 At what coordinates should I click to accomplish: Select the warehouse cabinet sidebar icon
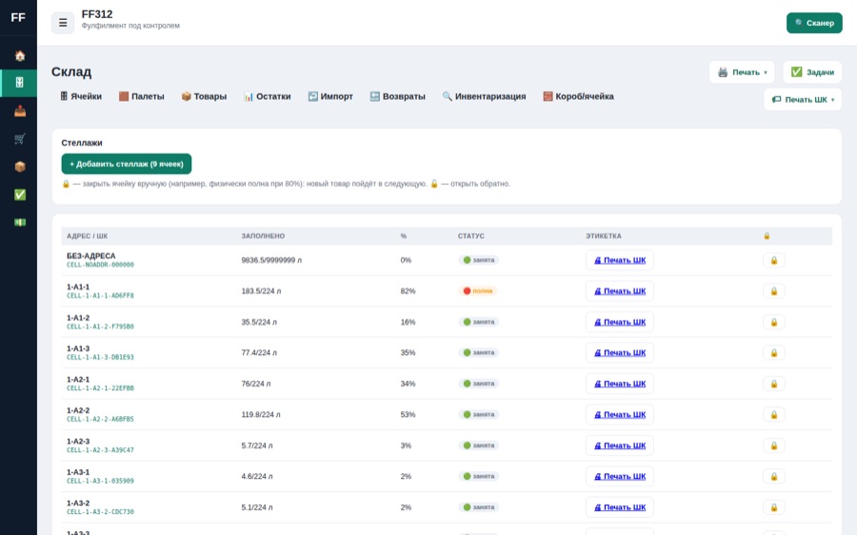tap(20, 83)
